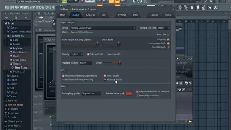
Task: Click the yellow double-arrow icon at bottom right
Action: pos(190,121)
